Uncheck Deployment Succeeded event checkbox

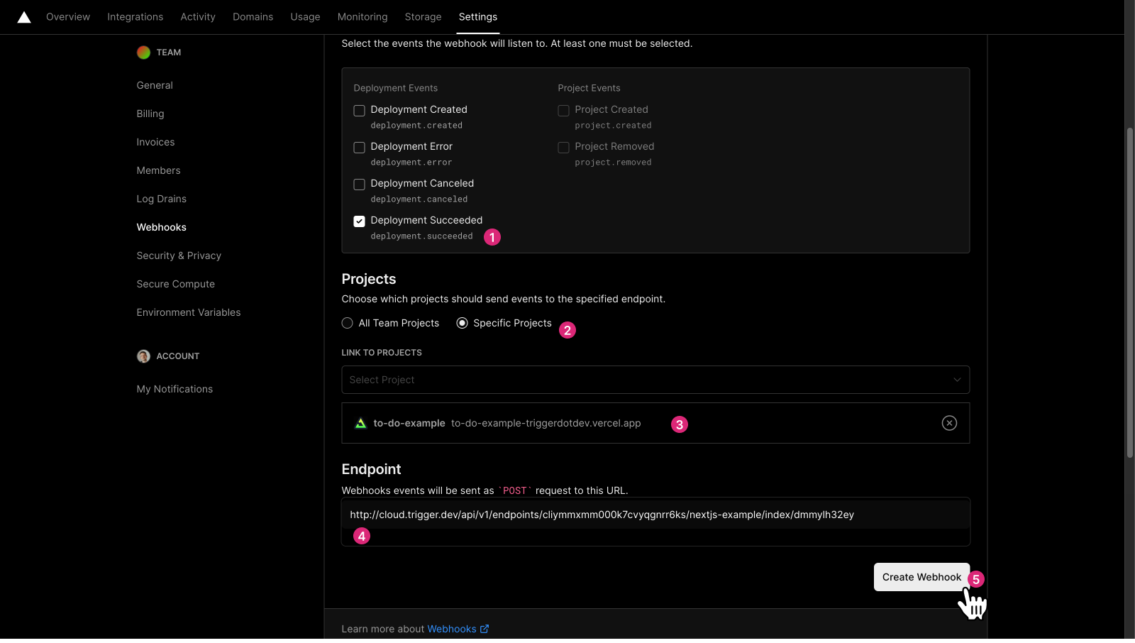click(360, 221)
